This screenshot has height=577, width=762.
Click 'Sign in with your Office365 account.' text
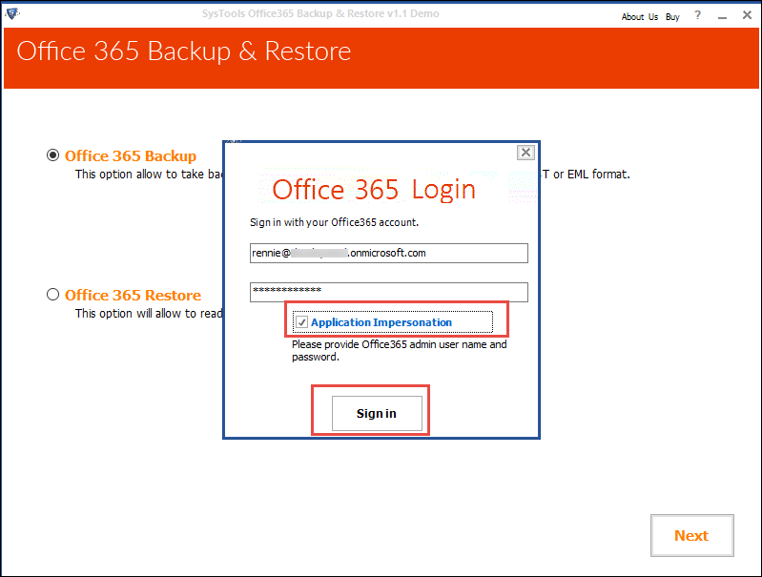tap(334, 222)
